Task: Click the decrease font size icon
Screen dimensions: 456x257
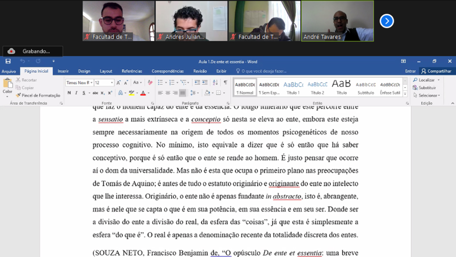Action: (x=126, y=83)
